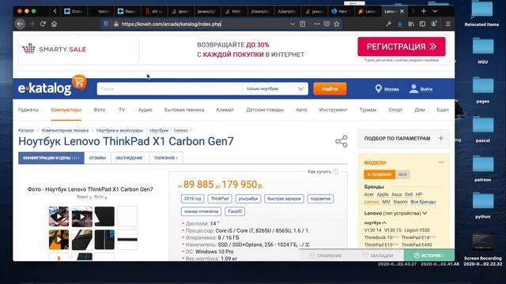Open developer tools wrench icon
506x284 pixels.
point(388,24)
